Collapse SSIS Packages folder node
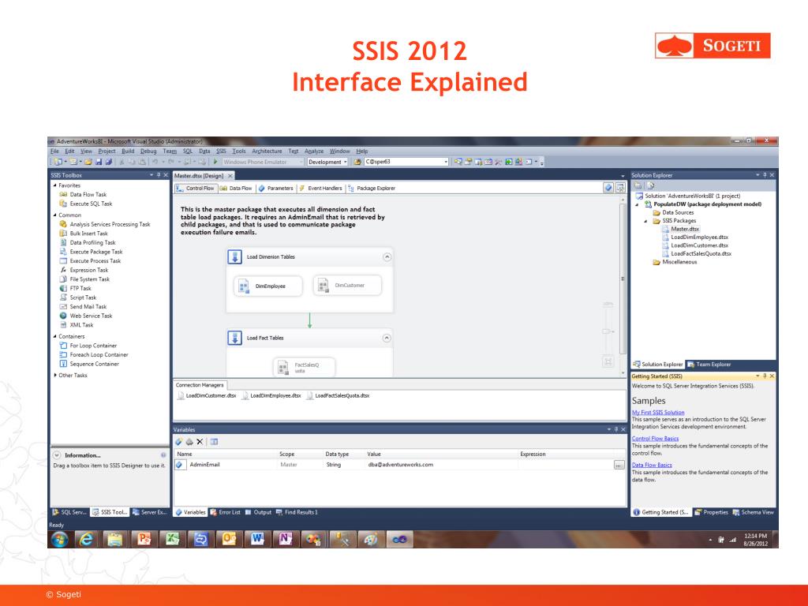Screen dimensions: 808x606 coord(645,221)
